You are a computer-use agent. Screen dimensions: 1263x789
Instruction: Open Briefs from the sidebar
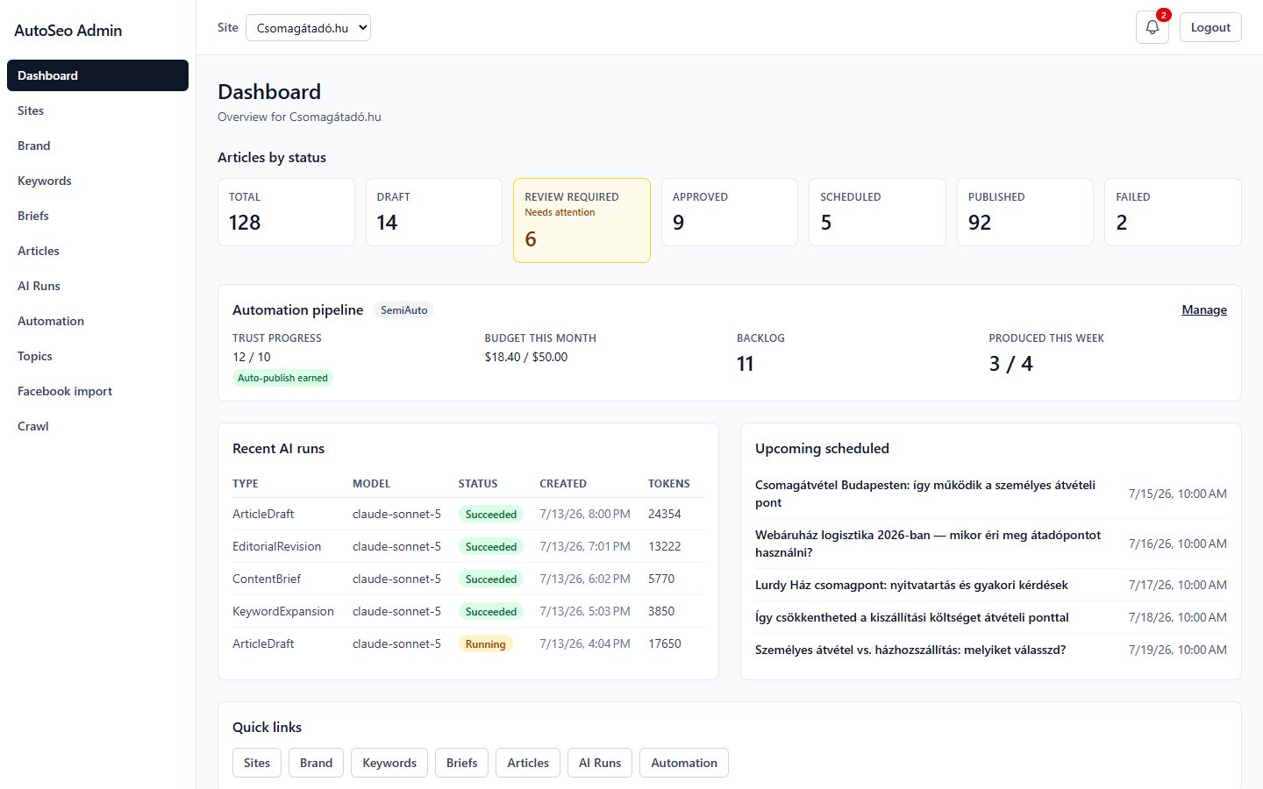pos(97,216)
